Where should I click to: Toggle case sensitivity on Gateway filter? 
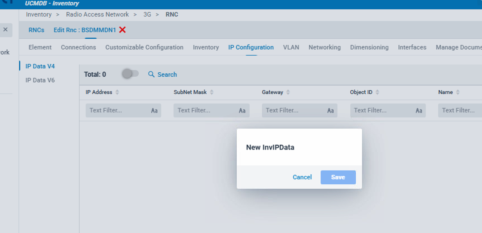(x=330, y=111)
